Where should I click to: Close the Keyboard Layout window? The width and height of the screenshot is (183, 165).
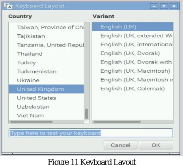(x=174, y=6)
